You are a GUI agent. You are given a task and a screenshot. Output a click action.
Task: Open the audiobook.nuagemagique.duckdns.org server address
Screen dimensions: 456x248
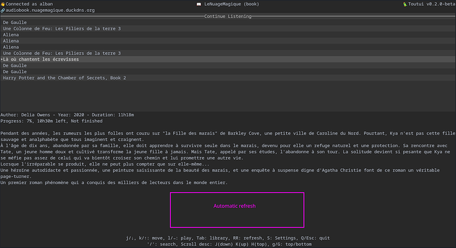50,10
